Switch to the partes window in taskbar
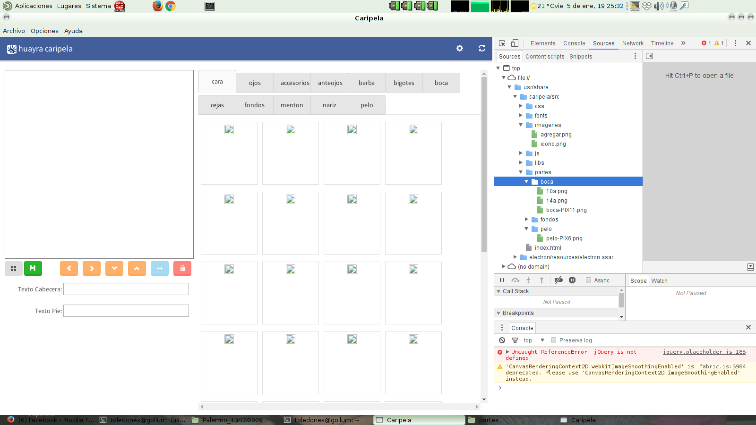Image resolution: width=756 pixels, height=425 pixels. pyautogui.click(x=489, y=420)
